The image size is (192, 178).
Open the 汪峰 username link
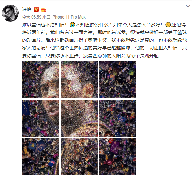(x=27, y=9)
